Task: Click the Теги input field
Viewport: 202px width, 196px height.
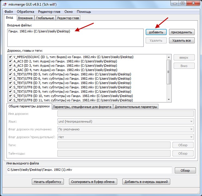Action: click(114, 145)
